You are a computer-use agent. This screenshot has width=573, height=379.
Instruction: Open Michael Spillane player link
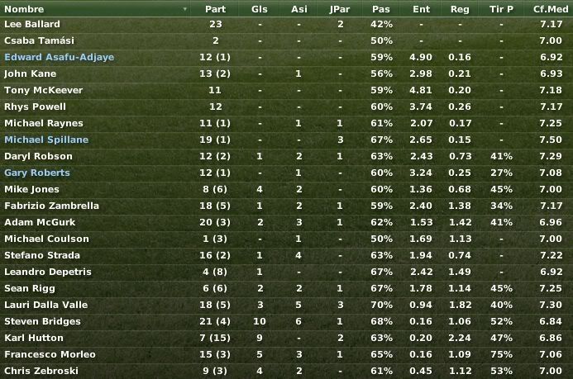coord(46,140)
